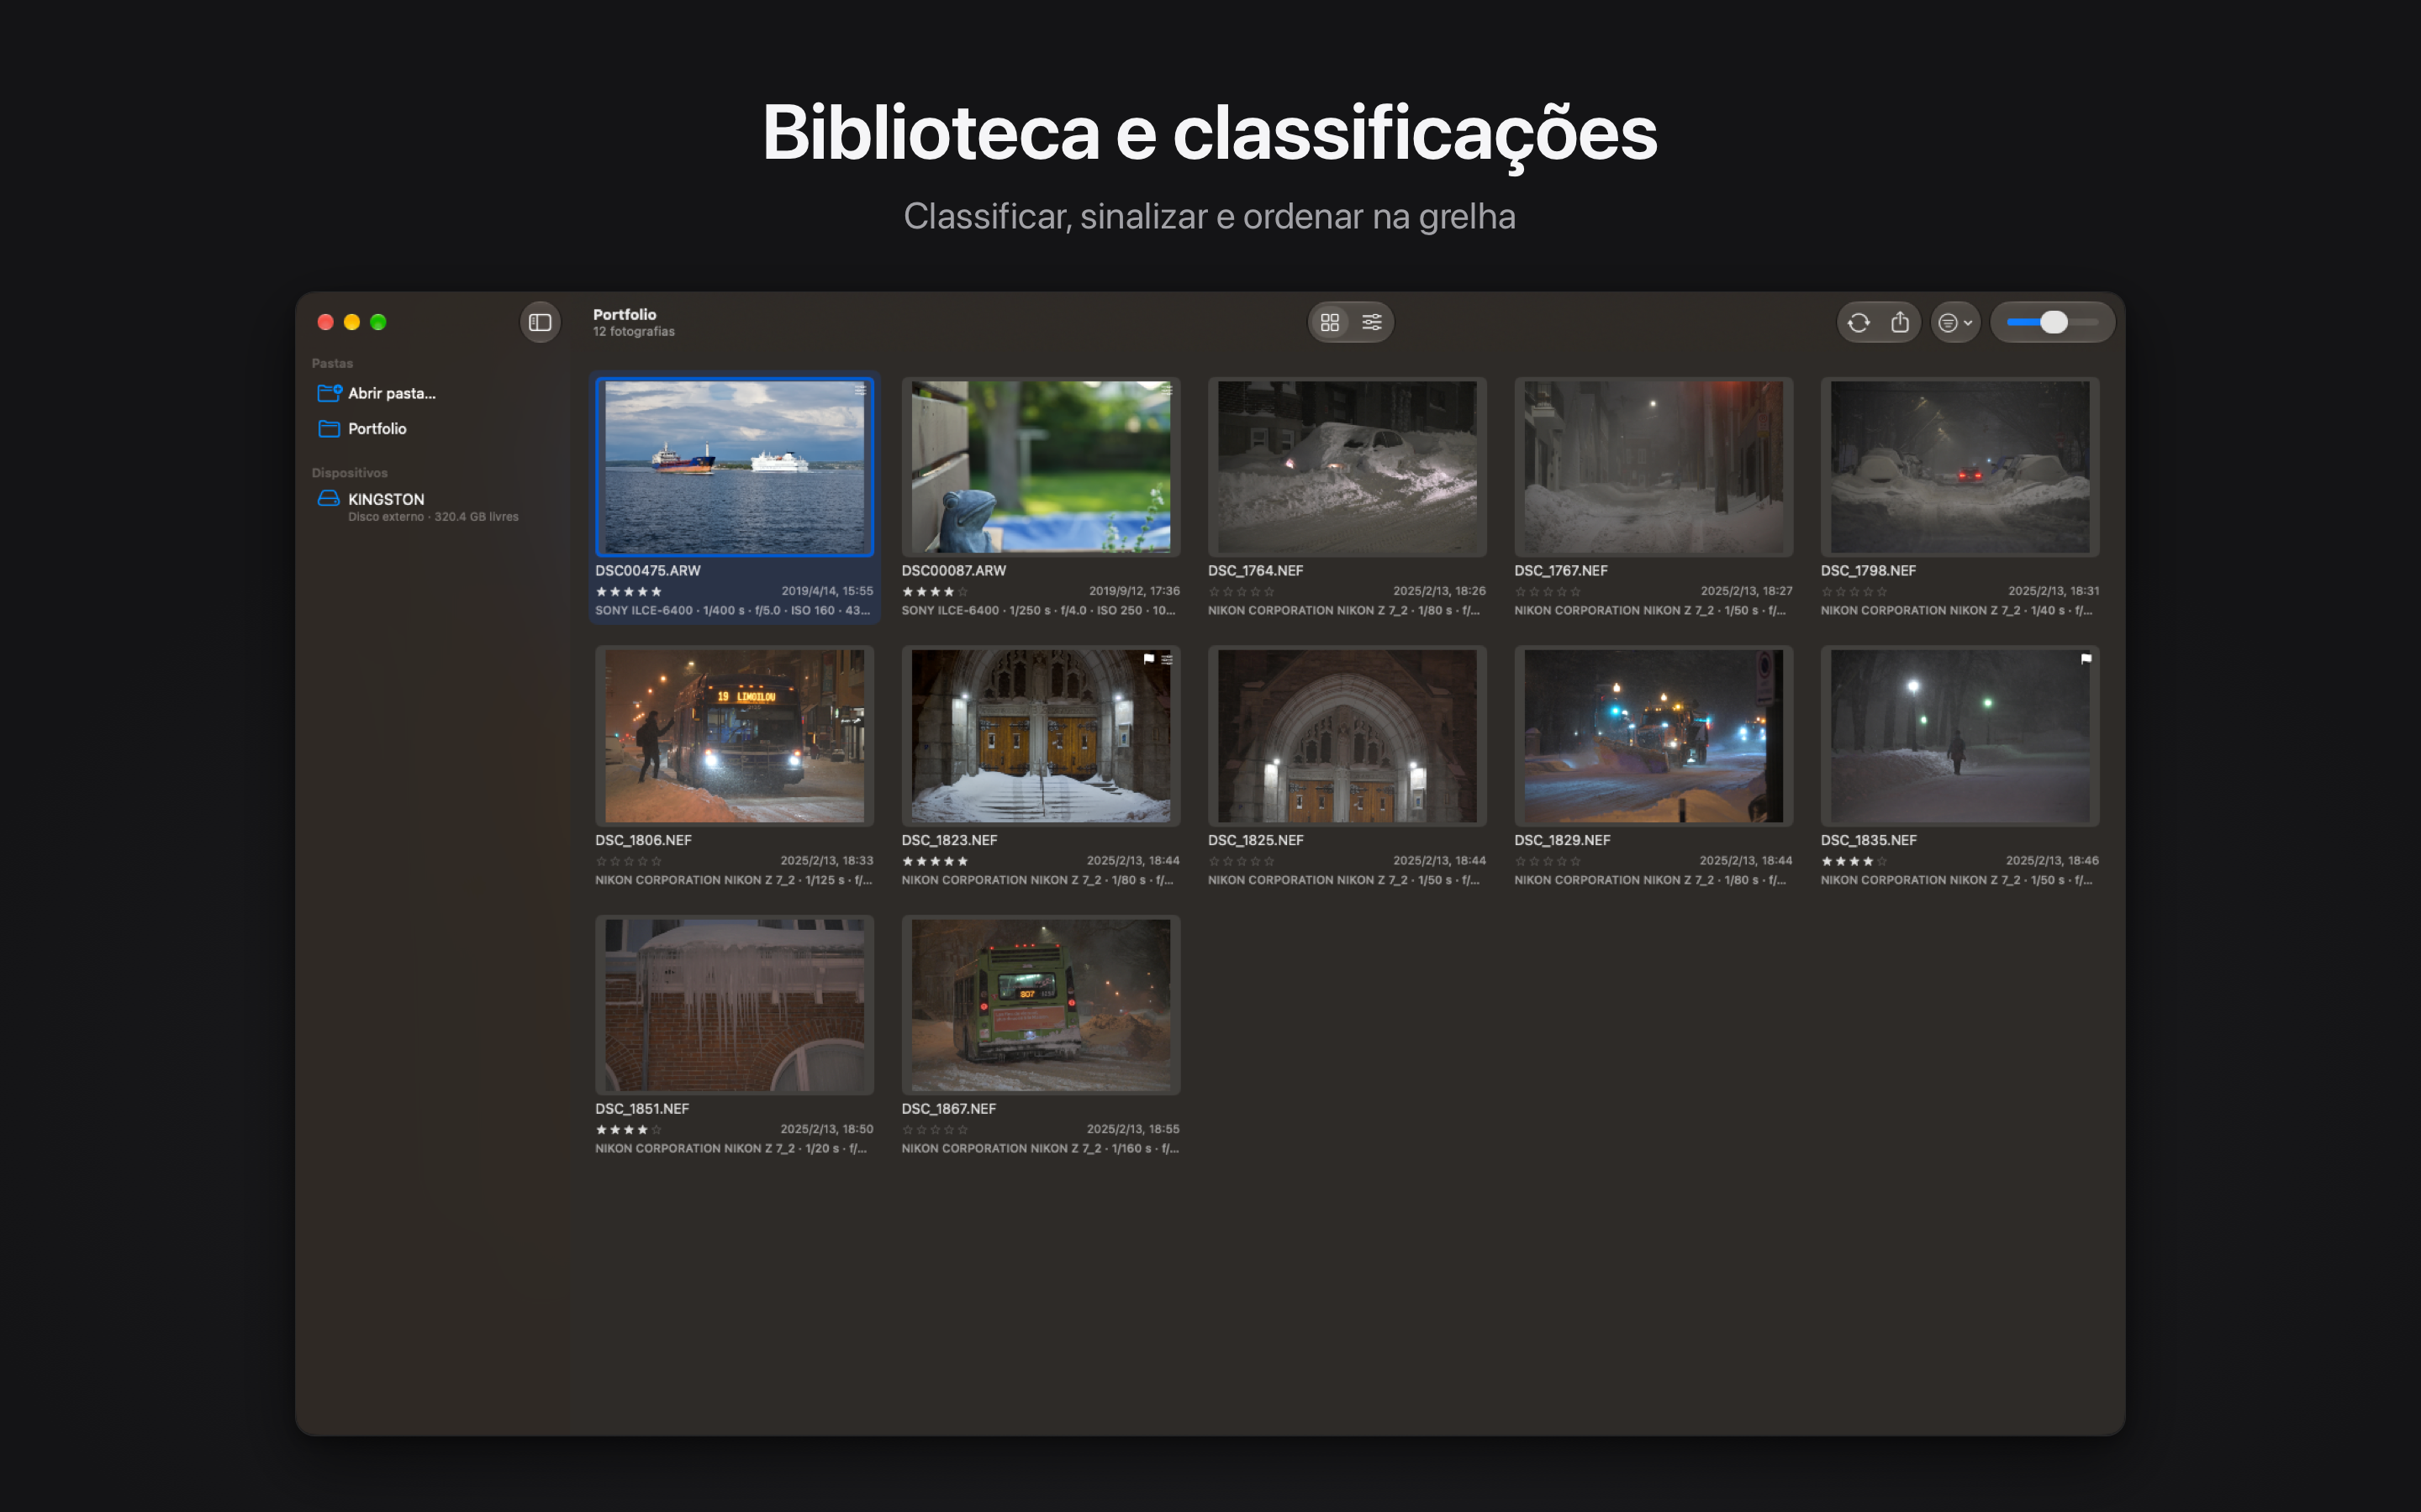Click the DSC_1798.NEF file name

(1868, 571)
